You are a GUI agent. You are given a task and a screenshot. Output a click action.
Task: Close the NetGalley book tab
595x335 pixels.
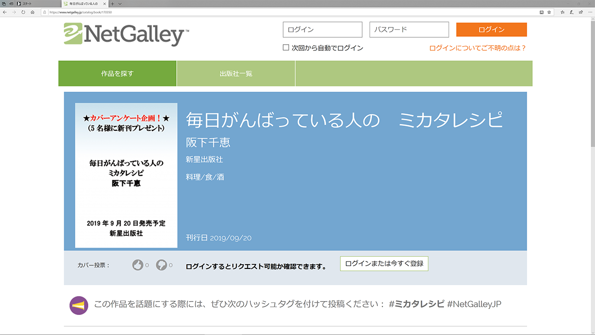pos(105,4)
